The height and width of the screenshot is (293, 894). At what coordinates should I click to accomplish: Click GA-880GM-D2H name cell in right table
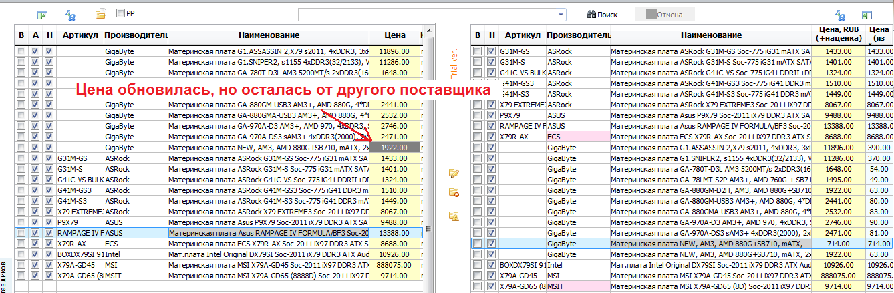(x=711, y=190)
